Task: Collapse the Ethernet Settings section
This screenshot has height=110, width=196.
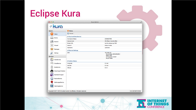Action: [68, 50]
